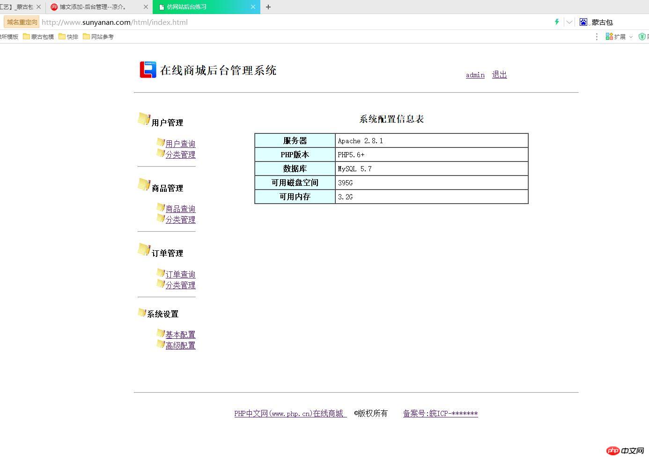The height and width of the screenshot is (460, 649).
Task: Click the 可用磁盘空间 table header cell
Action: coord(295,183)
